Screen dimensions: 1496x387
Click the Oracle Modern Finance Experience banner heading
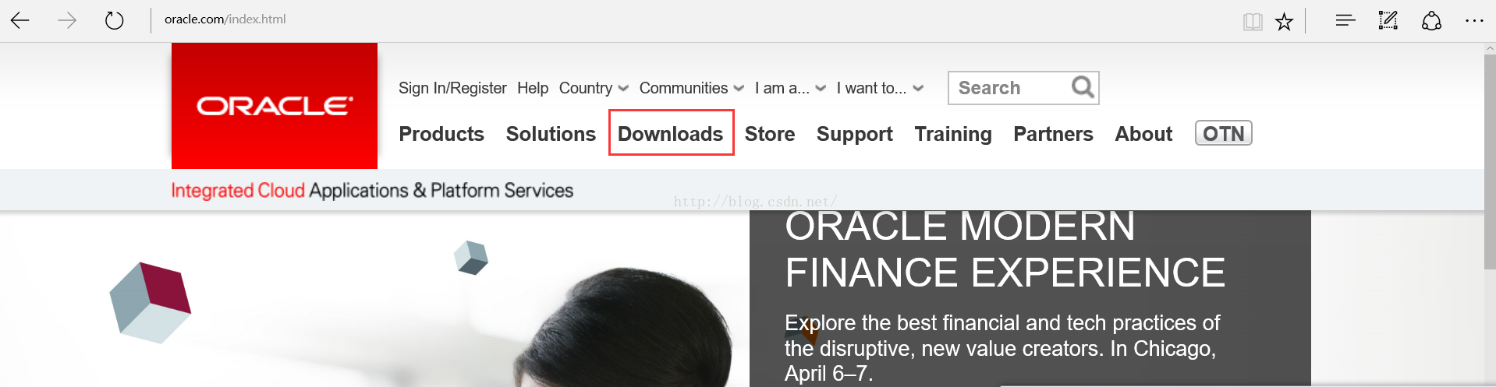click(1005, 250)
